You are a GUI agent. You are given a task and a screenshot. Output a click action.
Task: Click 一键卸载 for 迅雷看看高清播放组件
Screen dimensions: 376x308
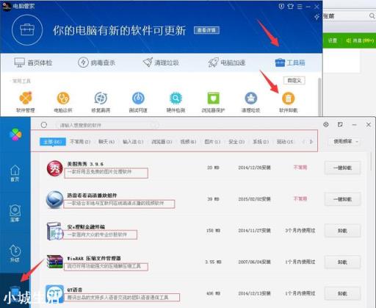[x=342, y=199]
